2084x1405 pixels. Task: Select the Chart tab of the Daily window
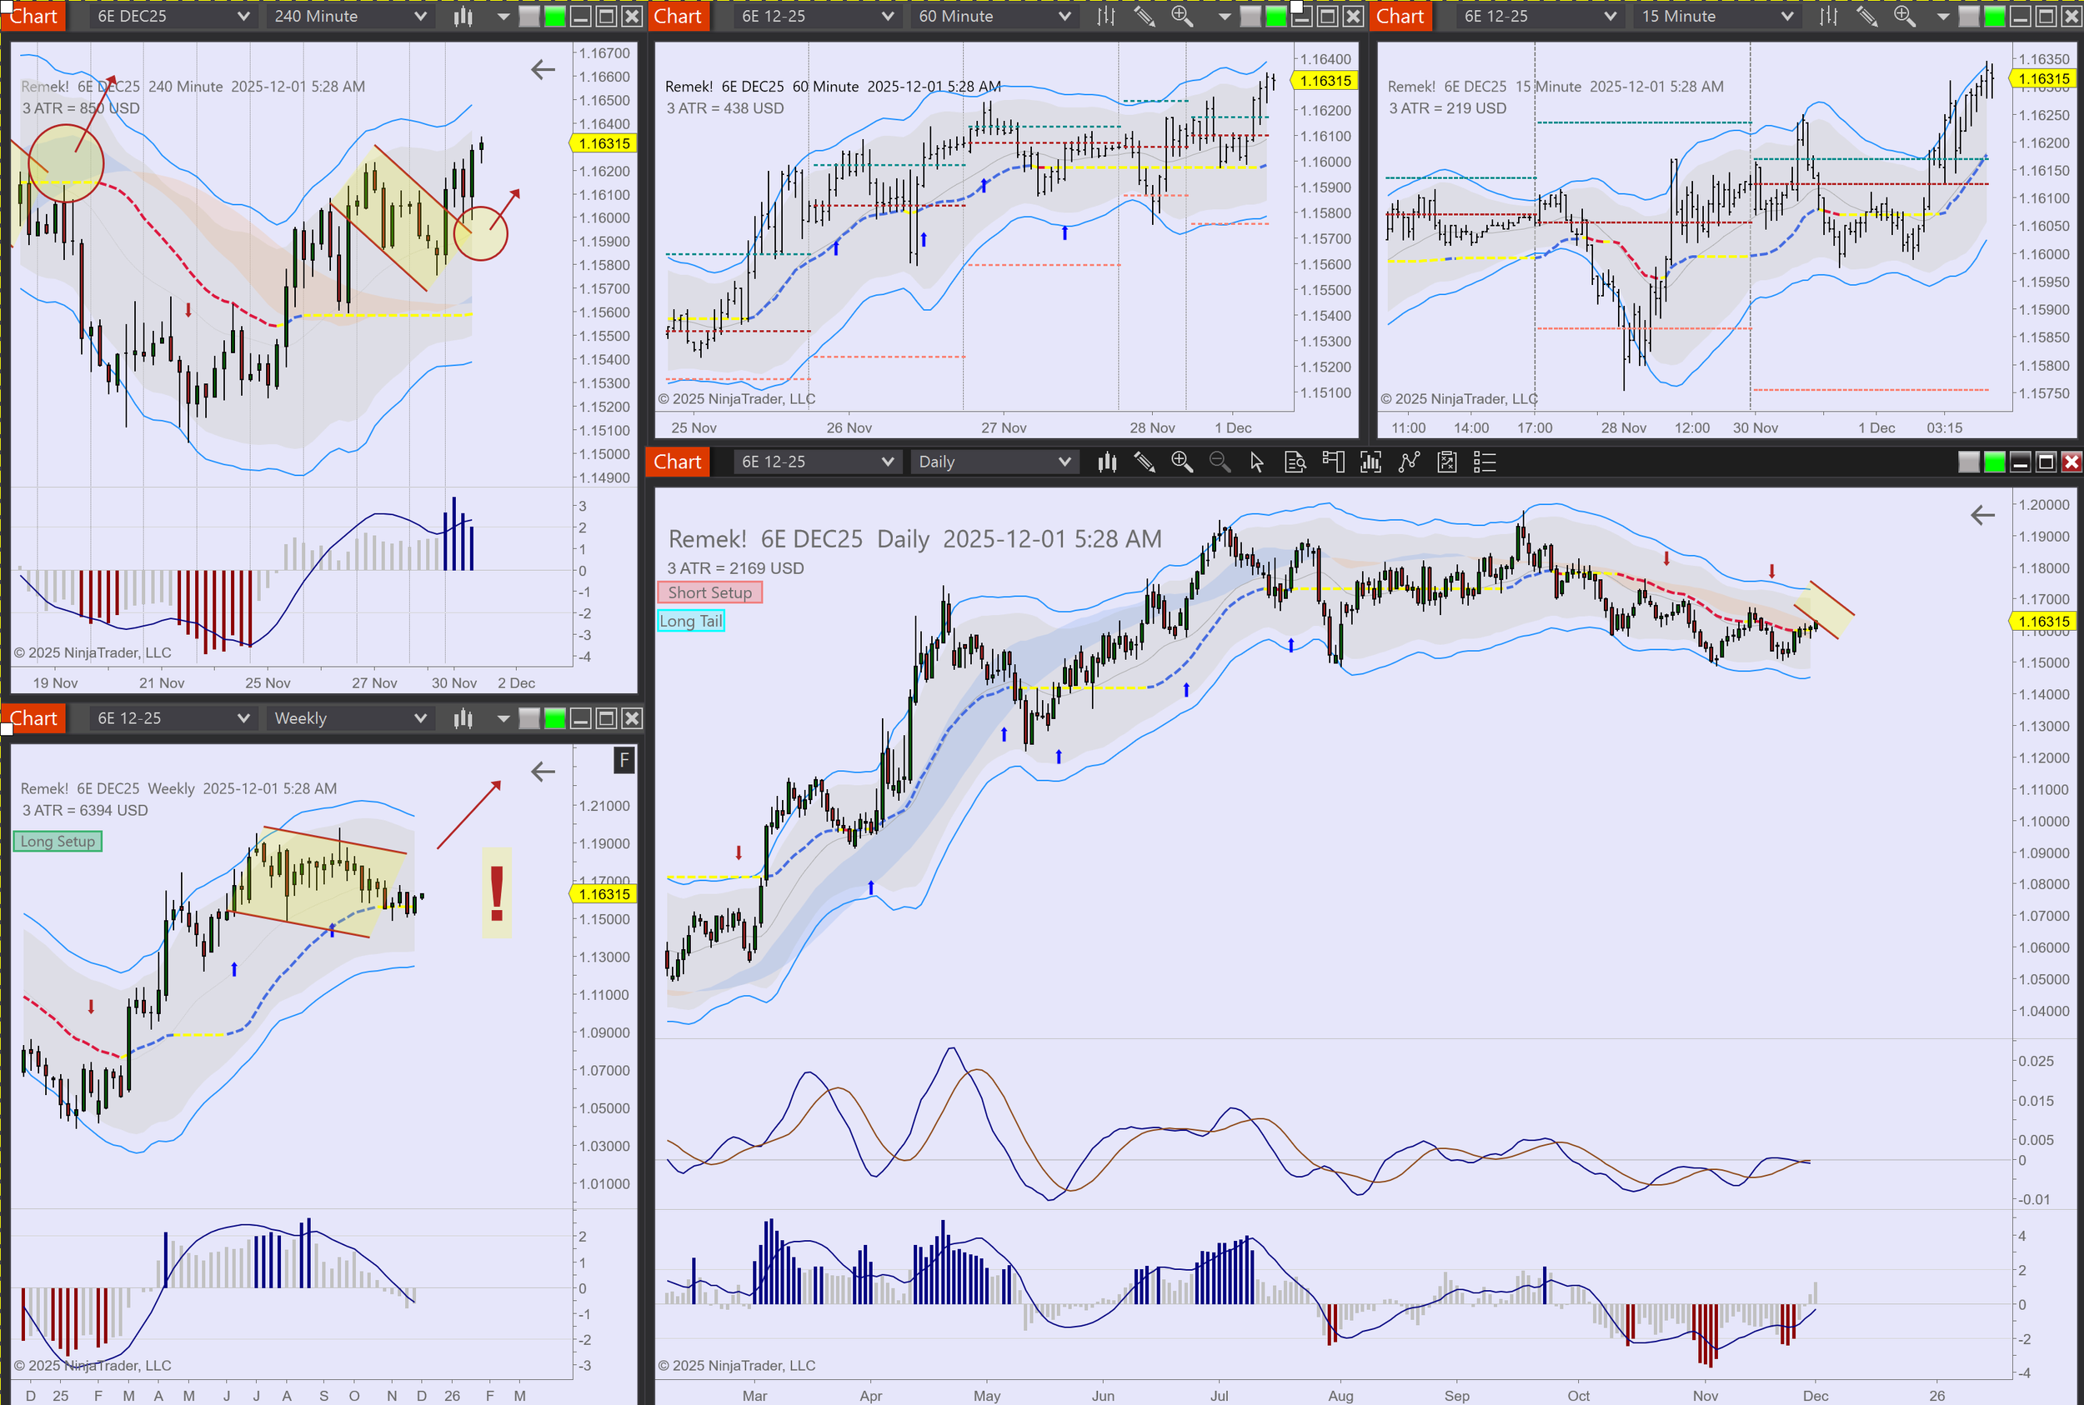(677, 462)
